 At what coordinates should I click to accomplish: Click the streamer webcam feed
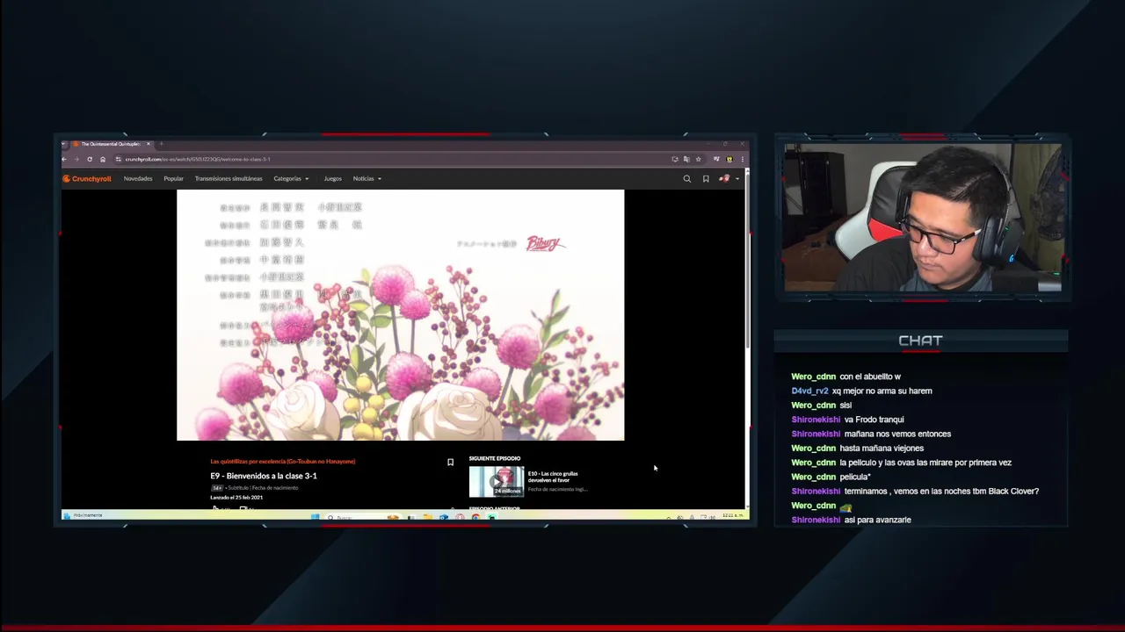tap(923, 218)
